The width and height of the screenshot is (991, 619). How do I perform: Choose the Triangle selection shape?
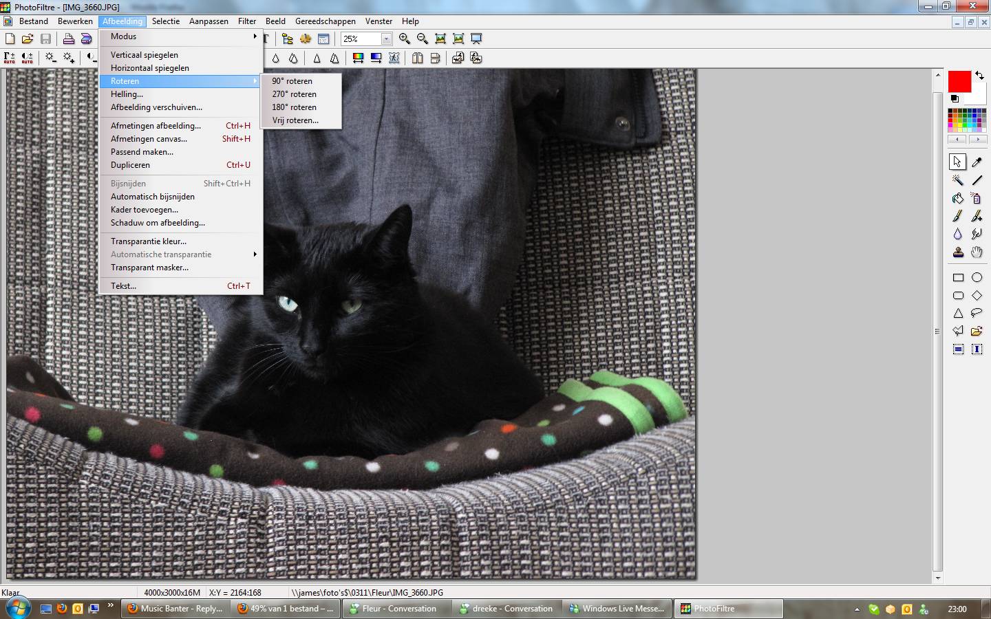pos(957,314)
